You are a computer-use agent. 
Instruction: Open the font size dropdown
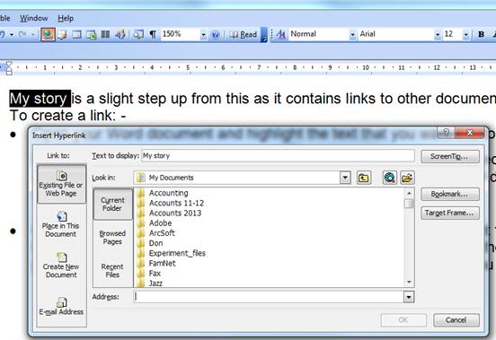[465, 34]
